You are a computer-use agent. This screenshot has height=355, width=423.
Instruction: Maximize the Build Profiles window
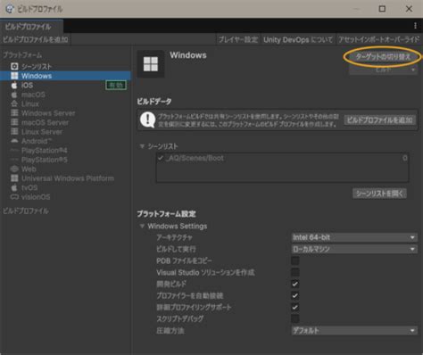[x=382, y=9]
